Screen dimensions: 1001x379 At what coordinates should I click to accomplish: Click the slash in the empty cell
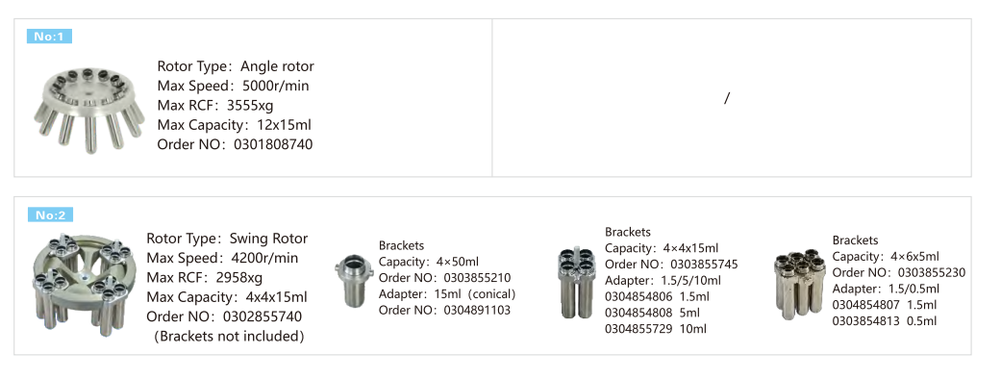click(727, 98)
